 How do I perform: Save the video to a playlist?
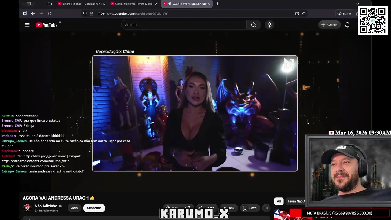click(250, 208)
